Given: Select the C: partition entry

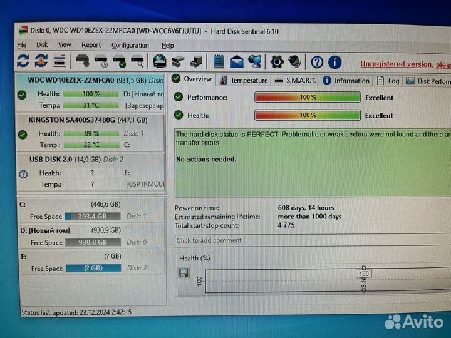Looking at the screenshot, I should click(x=92, y=210).
